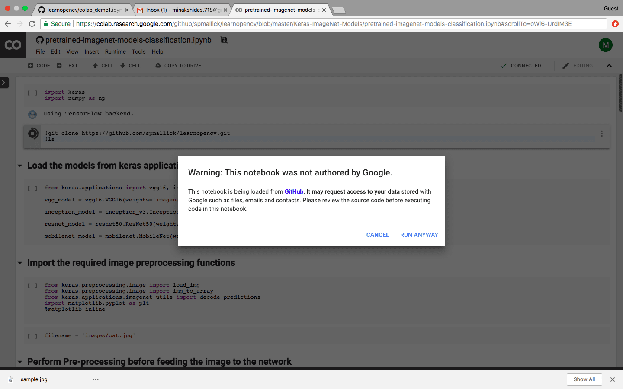
Task: Click the output icon beside 'Using TensorFlow backend'
Action: click(32, 115)
